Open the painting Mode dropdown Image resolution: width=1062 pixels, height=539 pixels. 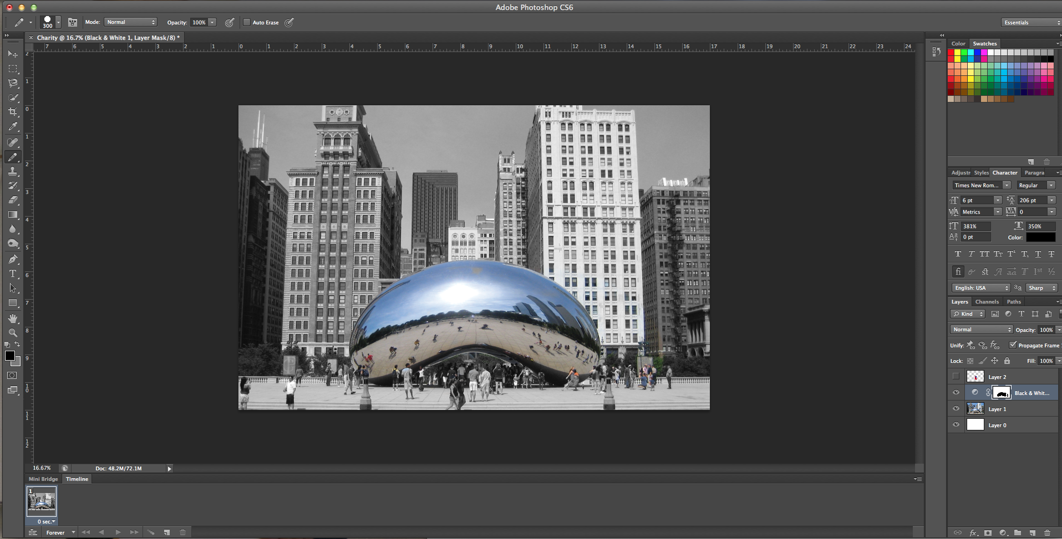tap(130, 22)
